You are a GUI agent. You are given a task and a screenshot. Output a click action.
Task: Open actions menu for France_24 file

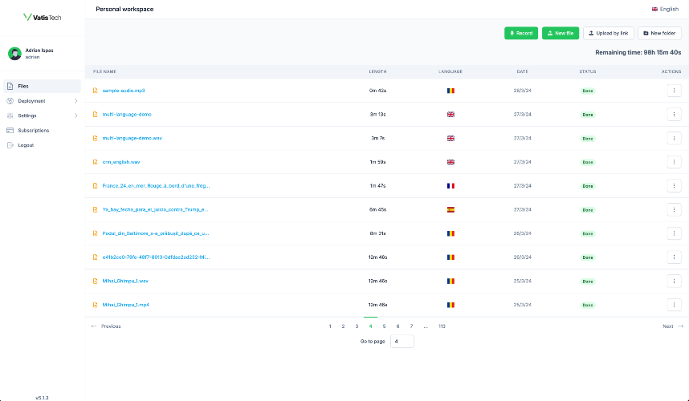point(674,185)
